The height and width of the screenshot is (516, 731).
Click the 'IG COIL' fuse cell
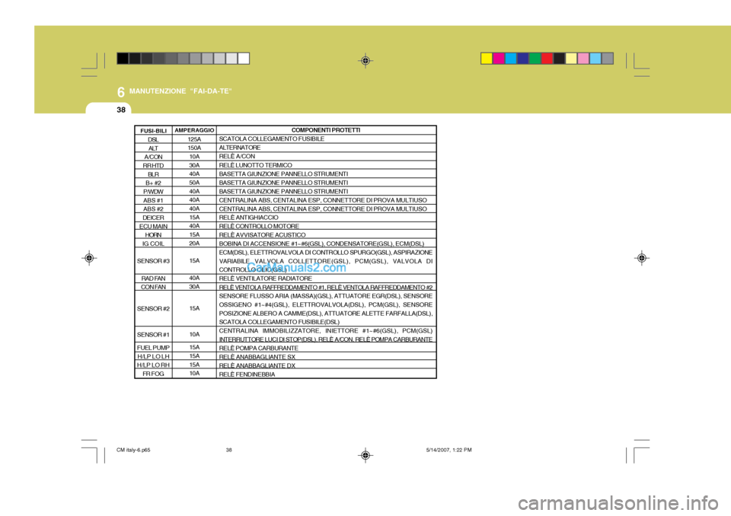(153, 244)
